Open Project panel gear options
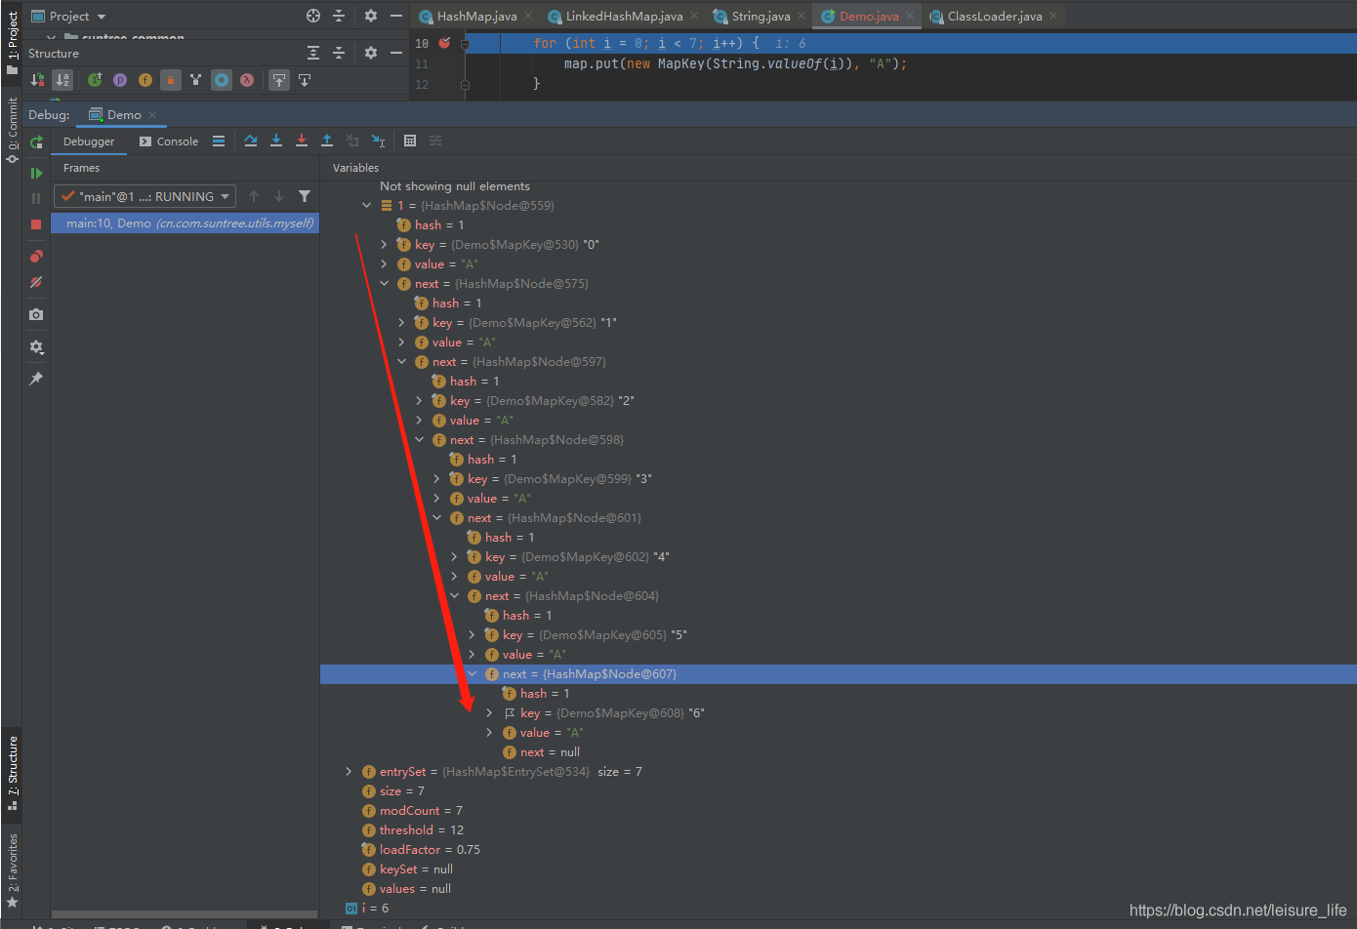 click(371, 16)
